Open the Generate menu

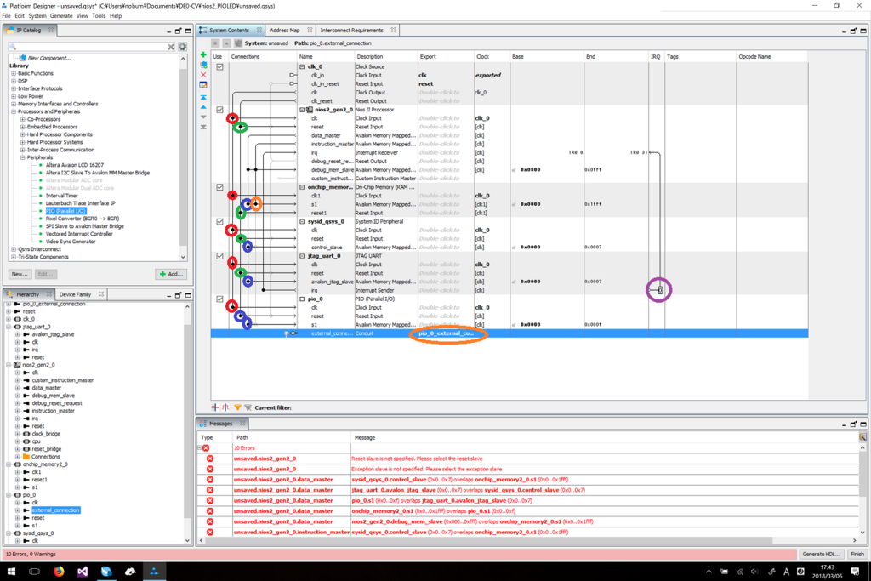60,16
